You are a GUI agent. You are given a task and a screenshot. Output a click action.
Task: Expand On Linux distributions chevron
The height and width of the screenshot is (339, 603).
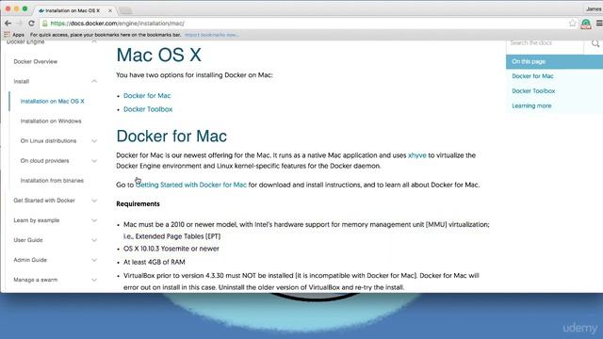[x=94, y=141]
